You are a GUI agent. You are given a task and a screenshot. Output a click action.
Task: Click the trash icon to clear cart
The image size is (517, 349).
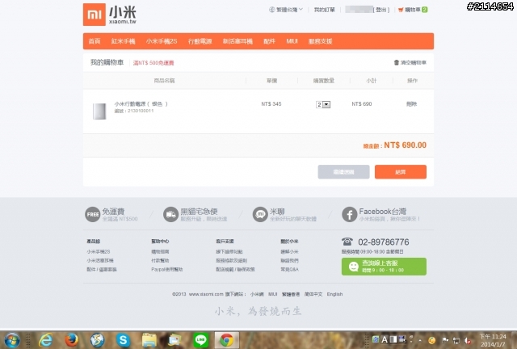pos(397,62)
